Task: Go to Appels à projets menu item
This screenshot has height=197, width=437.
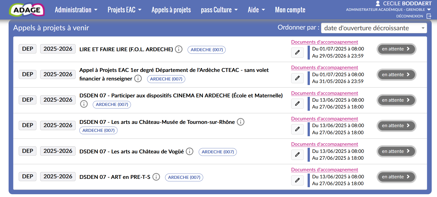Action: click(x=171, y=10)
